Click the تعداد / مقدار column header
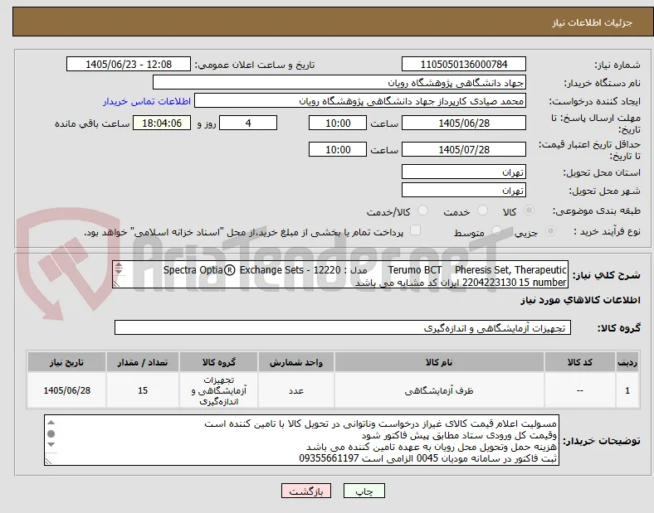Viewport: 654px width, 513px height. (143, 362)
